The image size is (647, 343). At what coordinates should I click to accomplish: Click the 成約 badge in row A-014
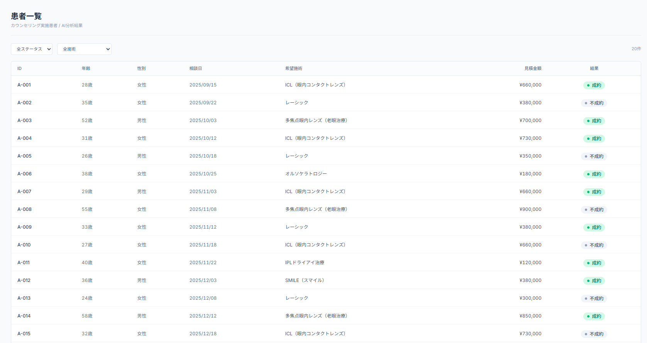[x=594, y=316]
